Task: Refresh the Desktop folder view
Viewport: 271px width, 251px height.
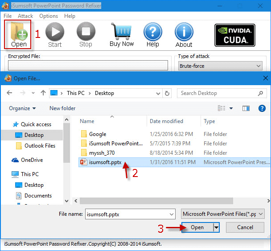Action: click(x=167, y=93)
